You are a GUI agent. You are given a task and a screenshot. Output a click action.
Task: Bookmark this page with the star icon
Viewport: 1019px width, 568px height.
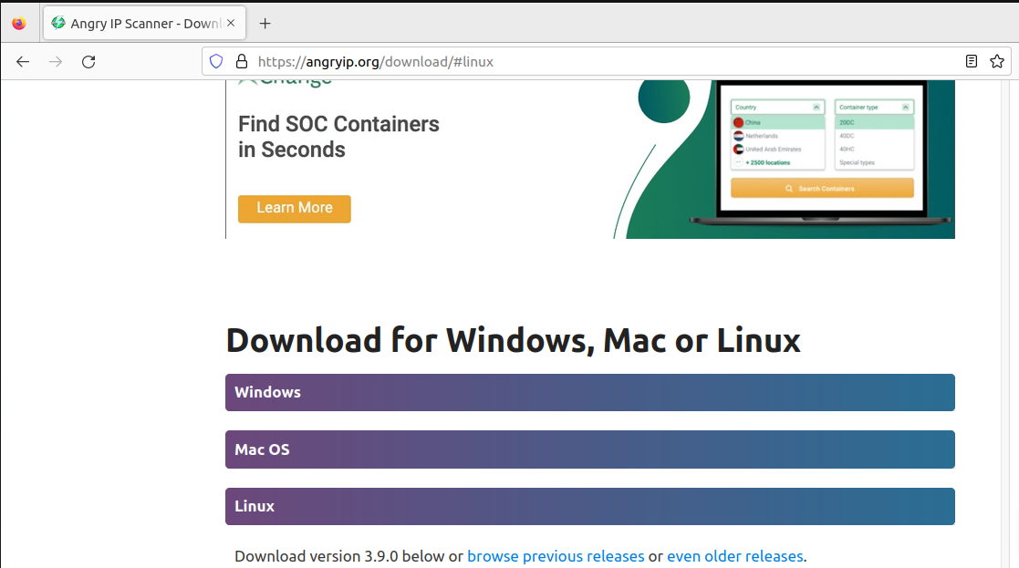[x=996, y=61]
